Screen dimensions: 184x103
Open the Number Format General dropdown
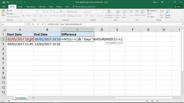click(x=101, y=12)
